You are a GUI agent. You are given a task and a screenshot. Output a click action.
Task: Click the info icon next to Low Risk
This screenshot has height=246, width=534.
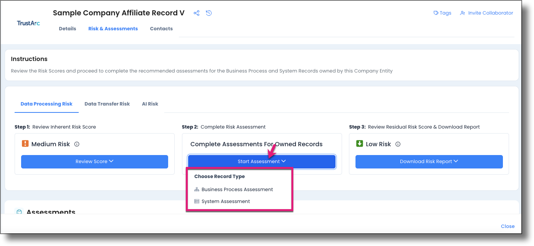click(x=398, y=144)
